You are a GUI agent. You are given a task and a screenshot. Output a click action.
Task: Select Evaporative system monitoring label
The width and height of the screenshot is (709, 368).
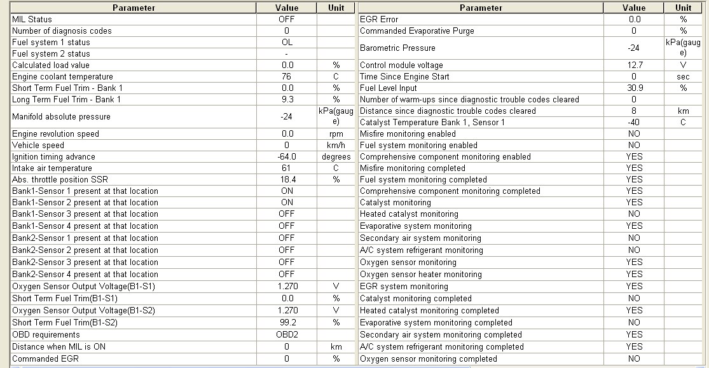click(415, 226)
